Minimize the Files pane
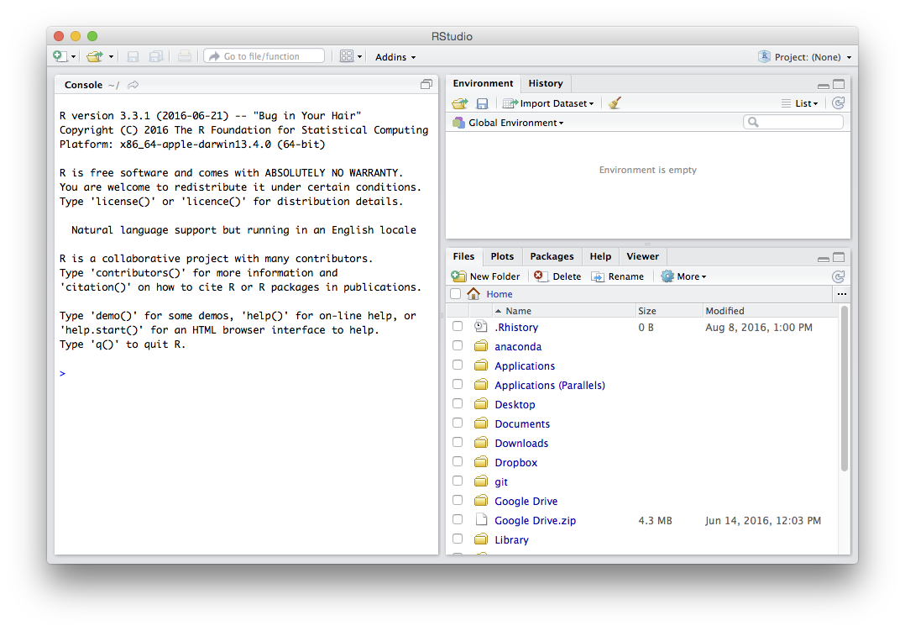Screen dimensions: 905x631 click(x=824, y=258)
